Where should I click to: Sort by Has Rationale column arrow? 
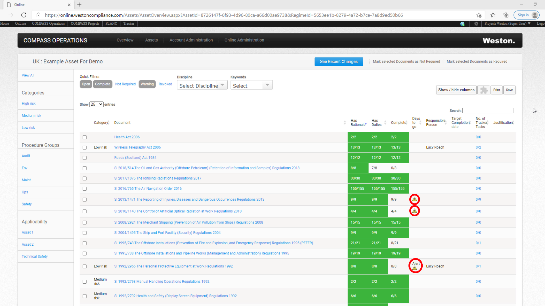(x=366, y=124)
